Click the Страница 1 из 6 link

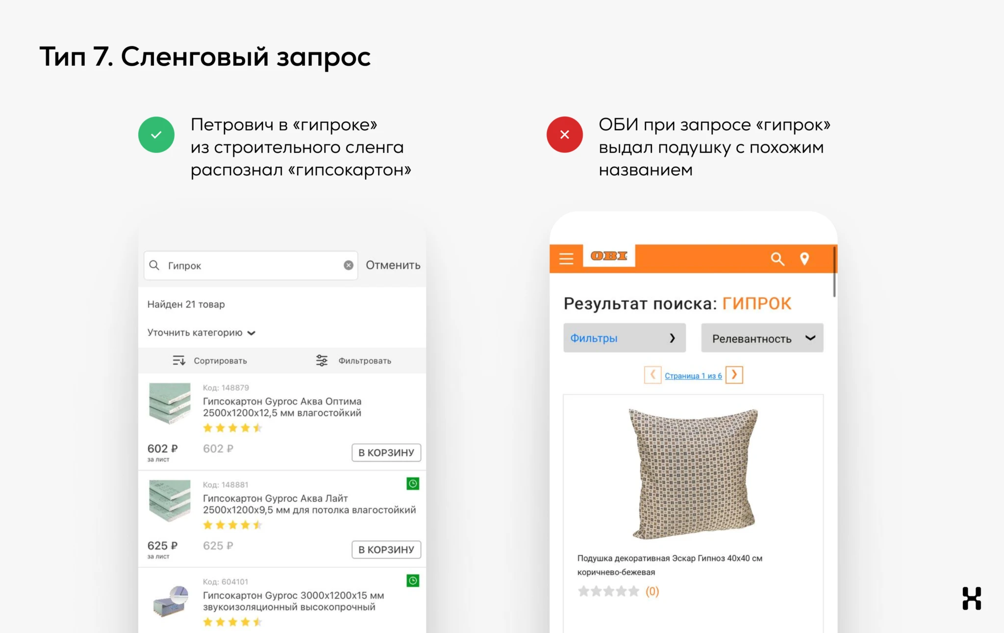coord(693,376)
